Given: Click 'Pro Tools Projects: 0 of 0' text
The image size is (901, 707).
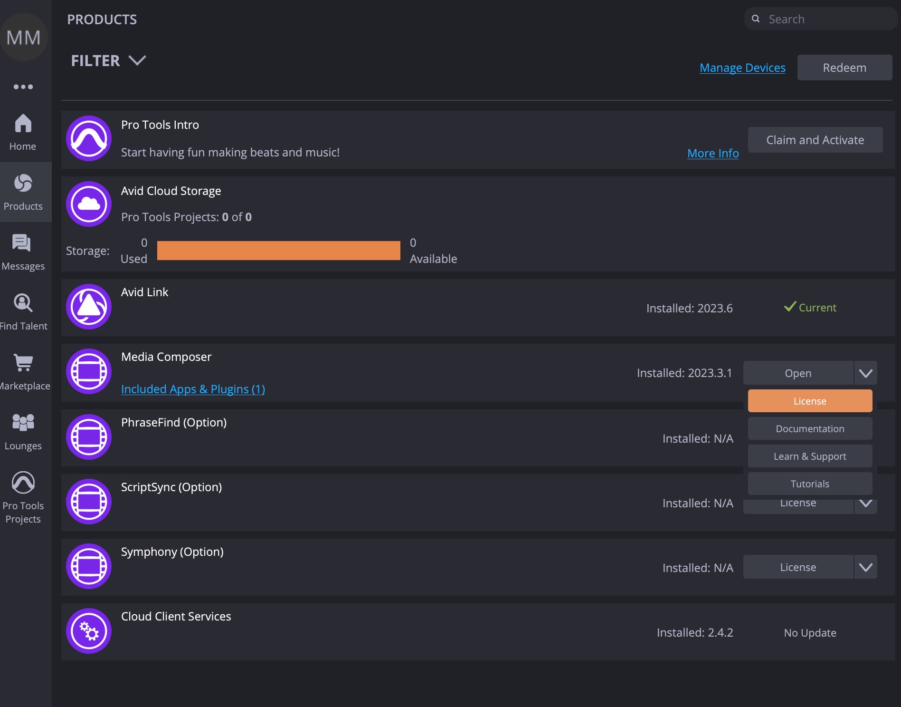Looking at the screenshot, I should (186, 217).
